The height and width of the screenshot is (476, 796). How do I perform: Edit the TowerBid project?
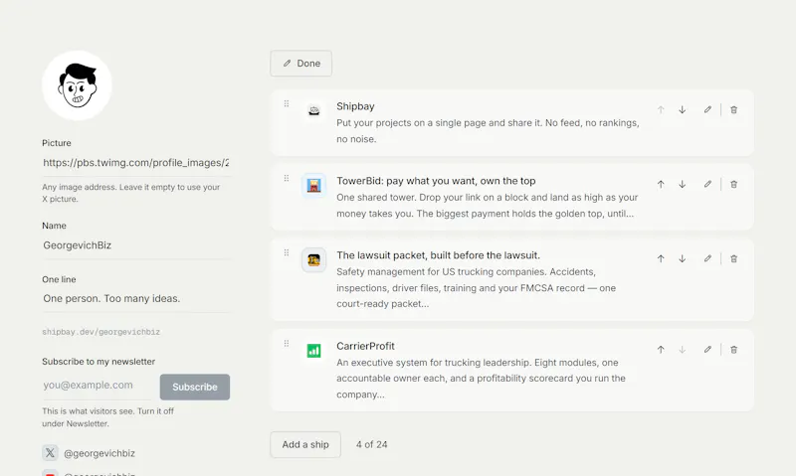click(707, 184)
